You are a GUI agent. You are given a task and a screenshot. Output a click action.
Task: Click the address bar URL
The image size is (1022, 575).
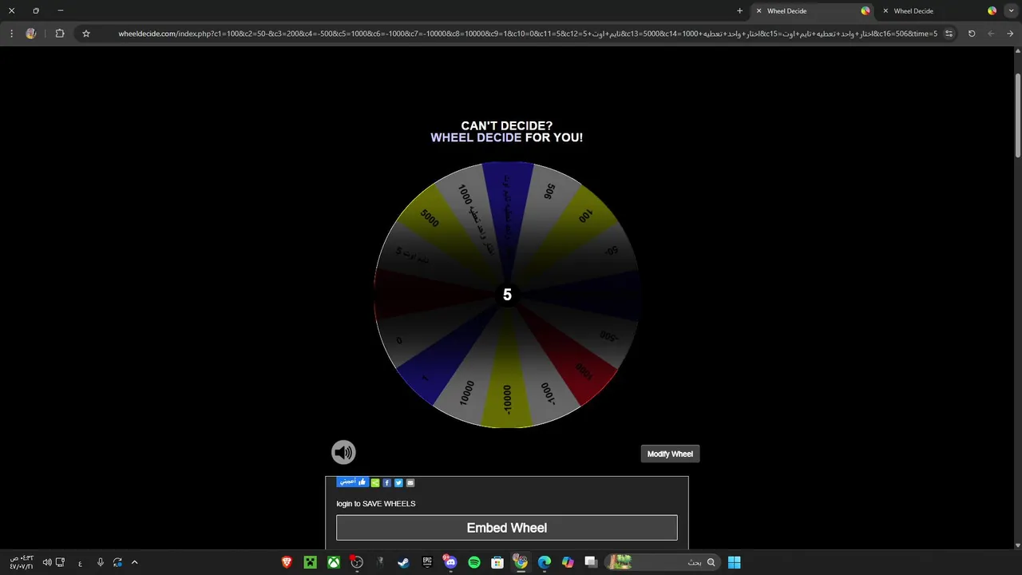tap(528, 34)
